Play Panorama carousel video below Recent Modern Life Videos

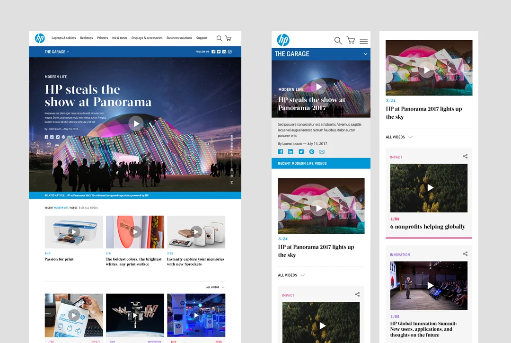(319, 208)
